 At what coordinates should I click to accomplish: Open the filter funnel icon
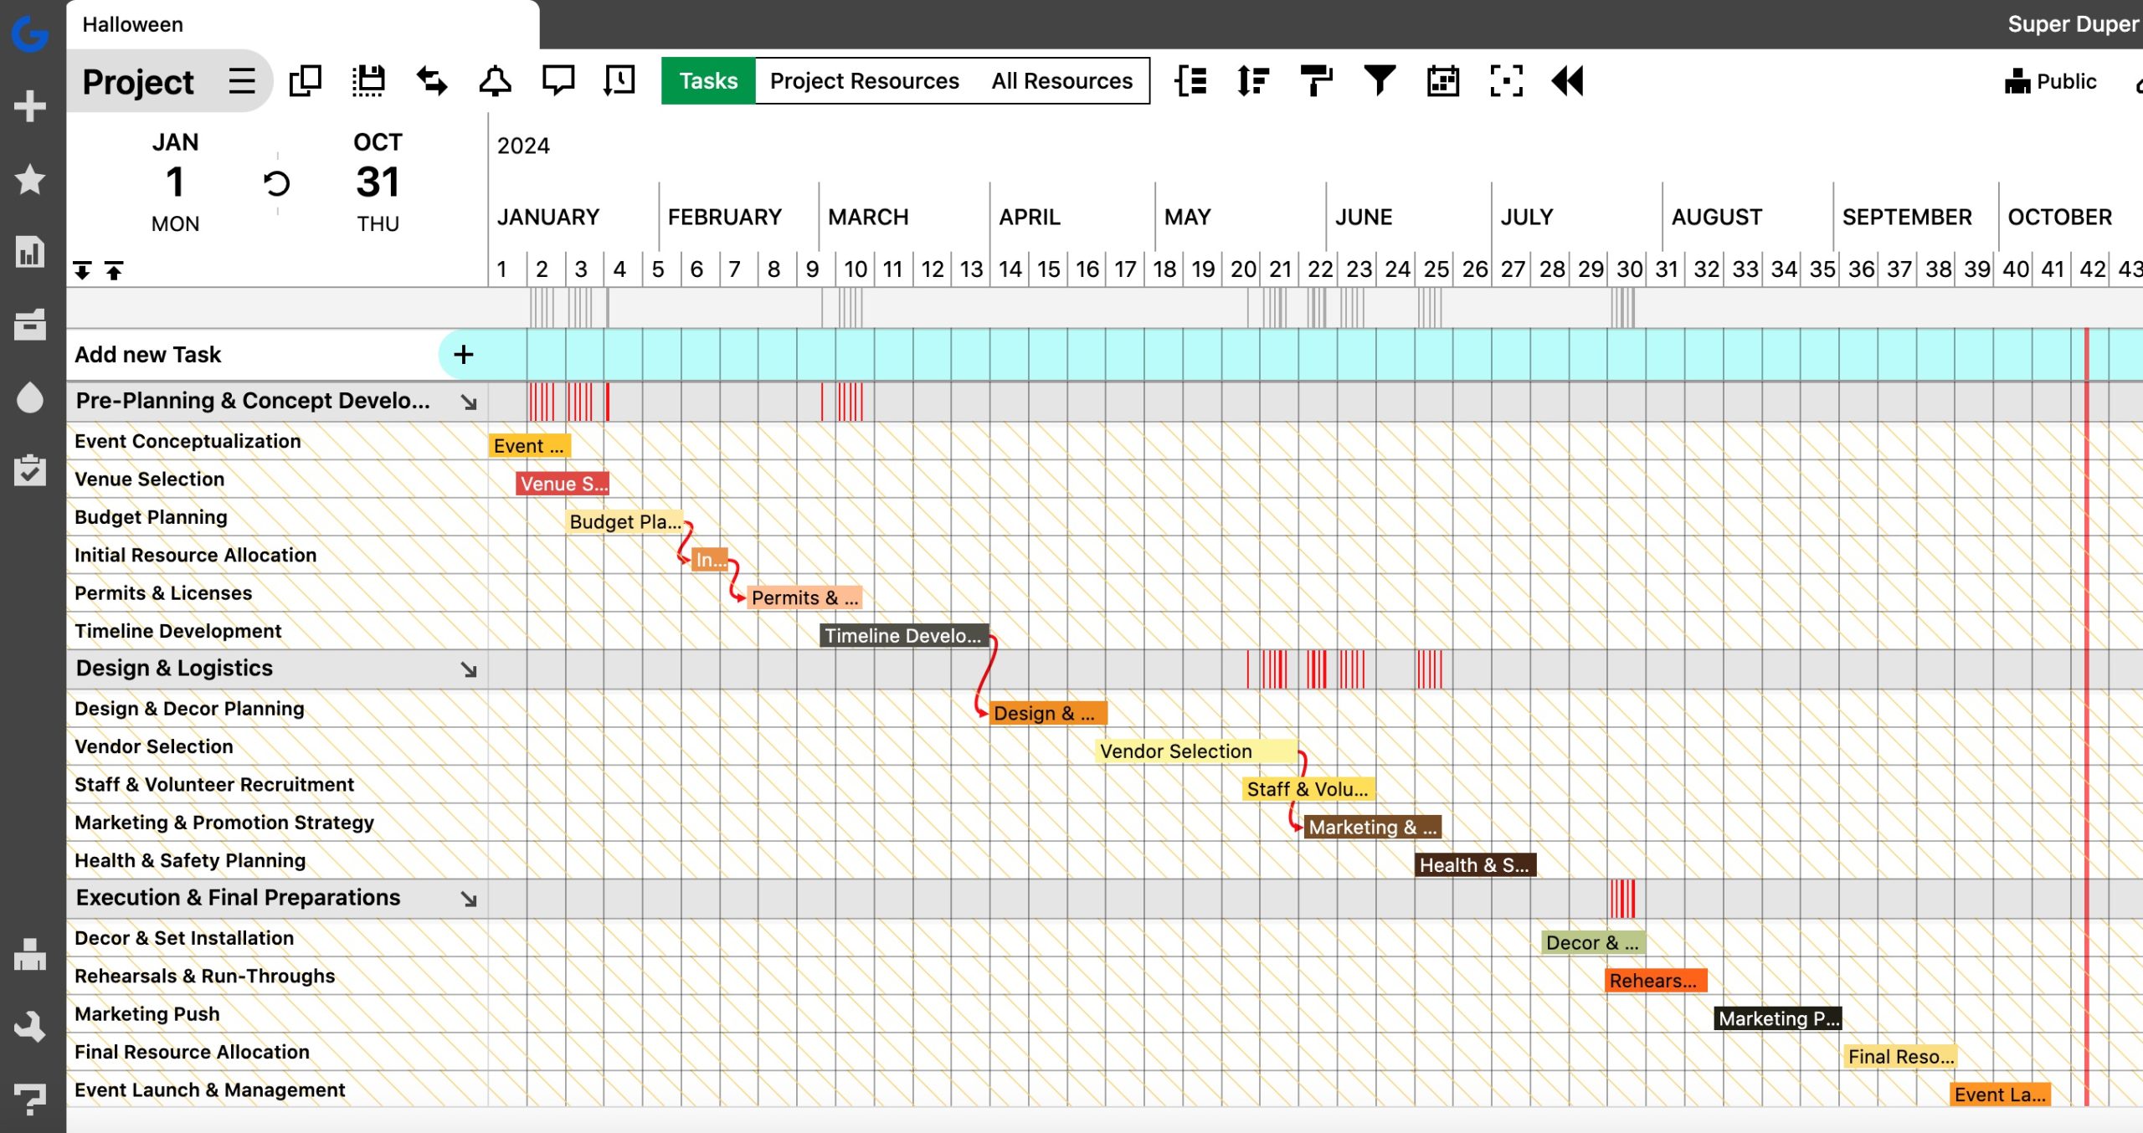(x=1380, y=81)
